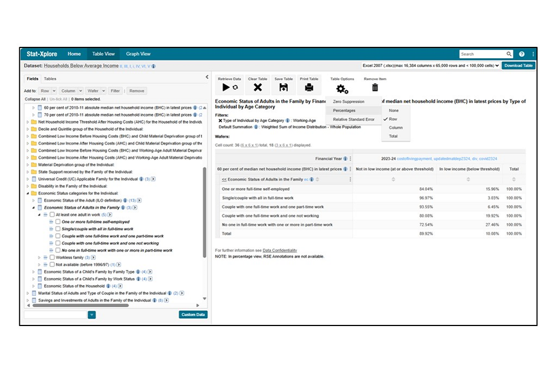
Task: Clear the table with the X icon
Action: 258,87
